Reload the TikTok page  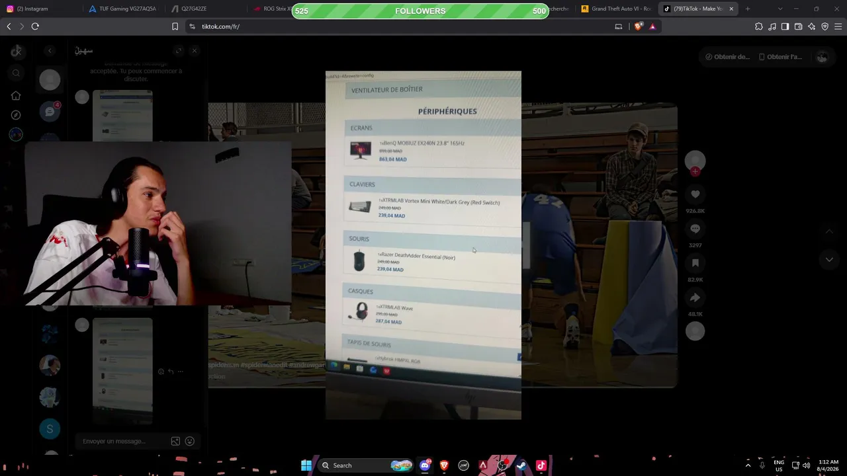35,26
